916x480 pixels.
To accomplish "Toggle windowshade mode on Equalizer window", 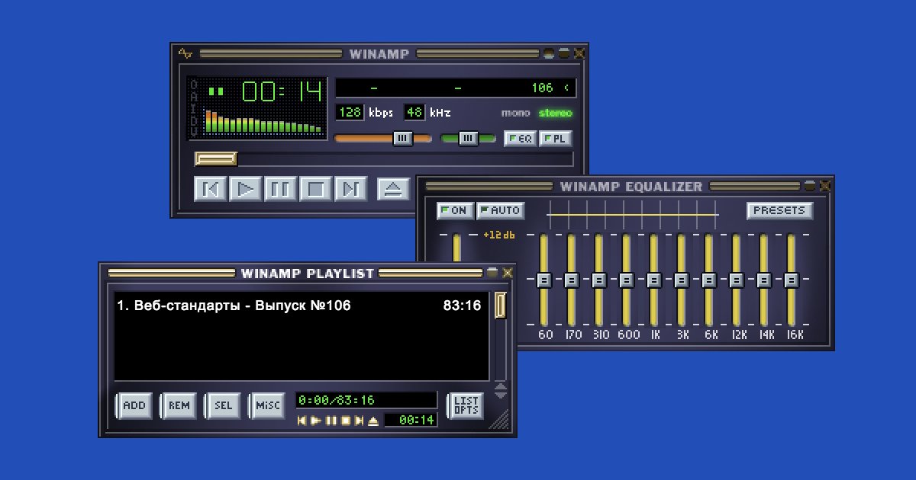I will (810, 186).
